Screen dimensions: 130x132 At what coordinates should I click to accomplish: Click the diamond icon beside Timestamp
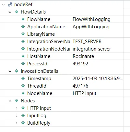(x=23, y=78)
